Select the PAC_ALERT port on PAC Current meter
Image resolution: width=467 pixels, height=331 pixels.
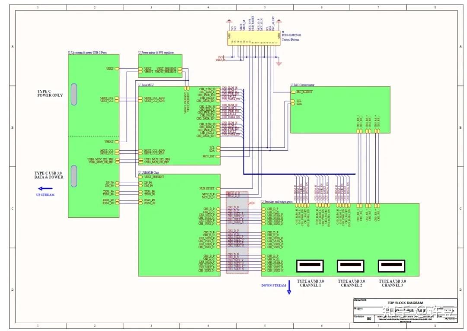[x=293, y=92]
